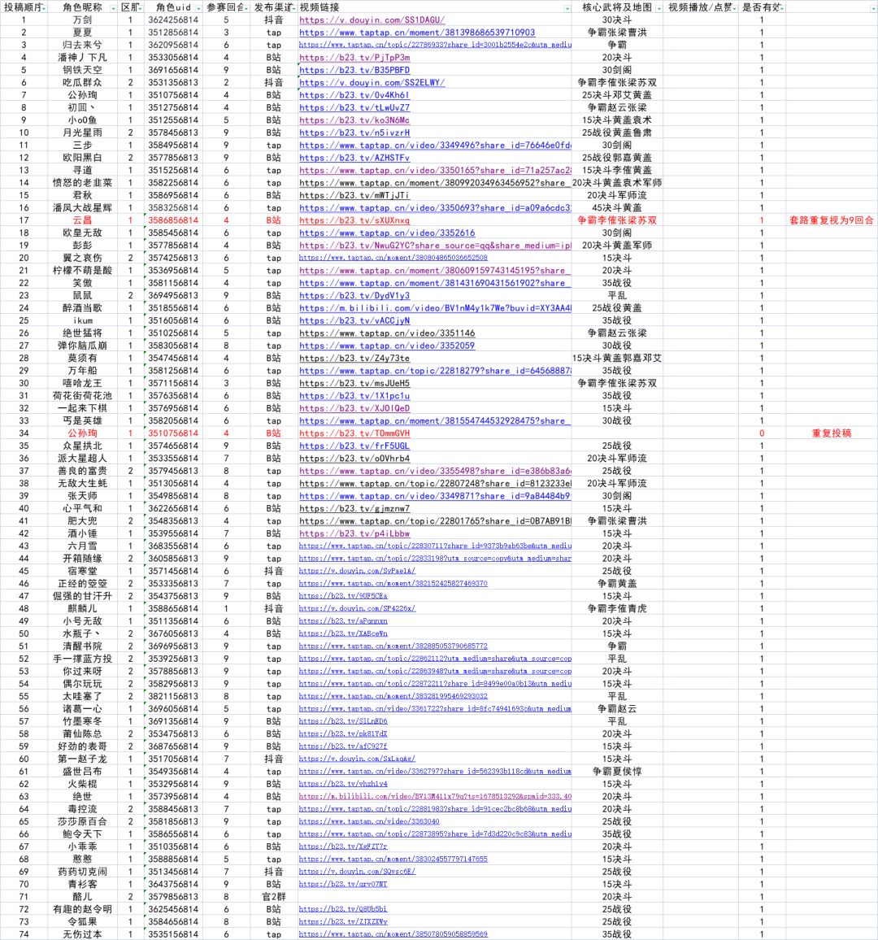Select the uid cell 3624256814

coord(173,20)
